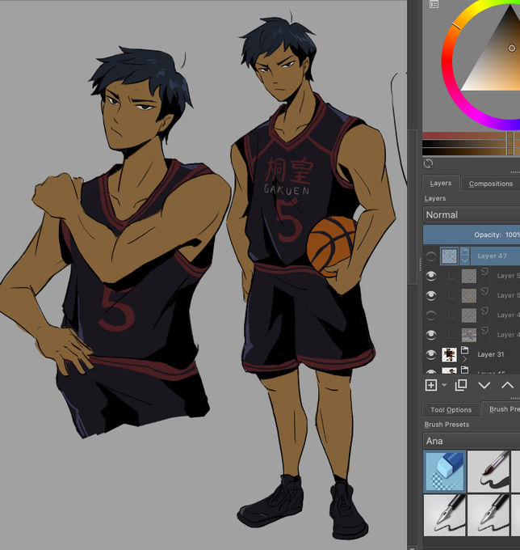Open the Brush Presets tab
Image resolution: width=520 pixels, height=550 pixels.
502,409
